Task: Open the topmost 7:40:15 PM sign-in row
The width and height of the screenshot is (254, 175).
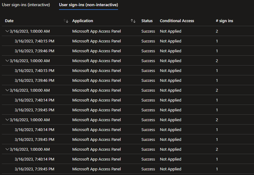Action: (34, 41)
